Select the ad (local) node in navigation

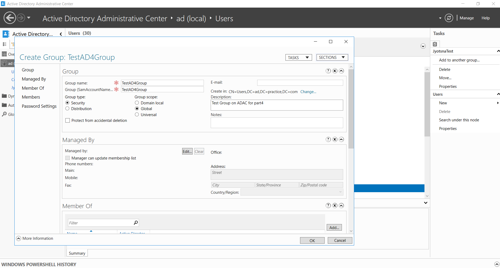click(x=8, y=63)
